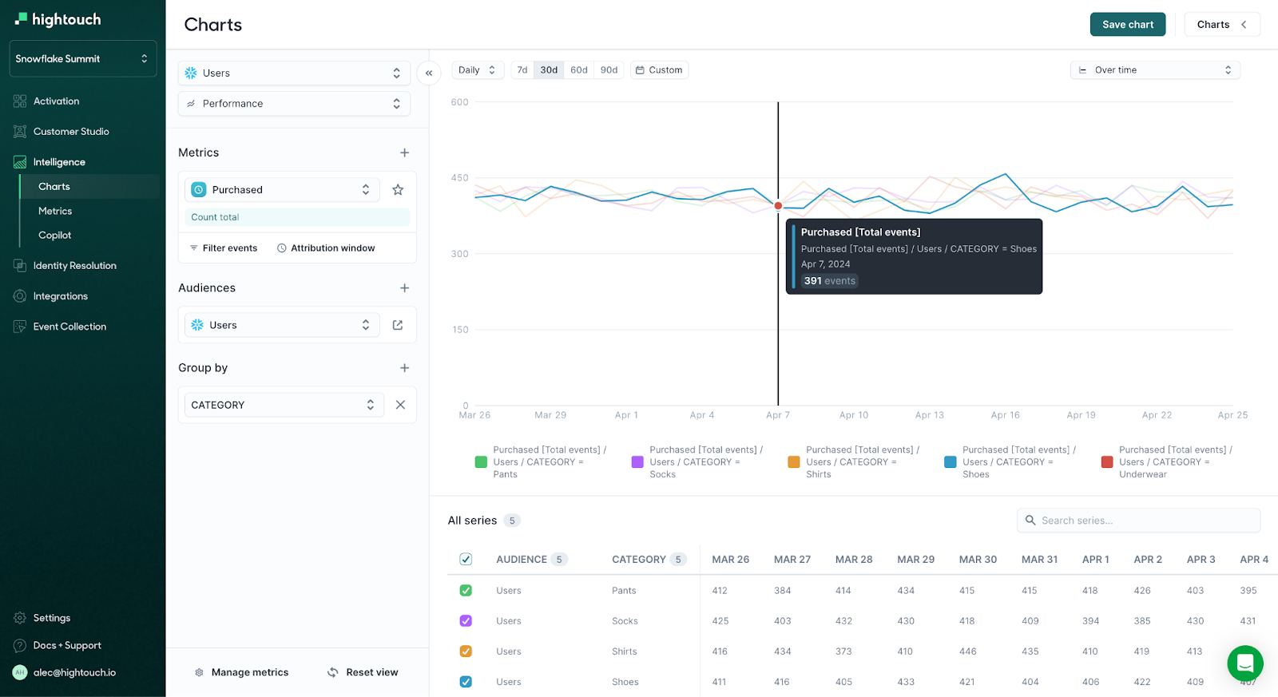Open Users audience in external link icon
The height and width of the screenshot is (697, 1278).
[x=398, y=325]
